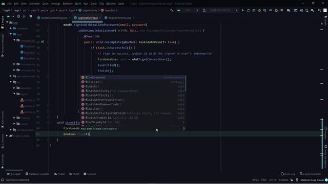The width and height of the screenshot is (328, 184).
Task: Open completion popup three-dot options
Action: coord(184,129)
